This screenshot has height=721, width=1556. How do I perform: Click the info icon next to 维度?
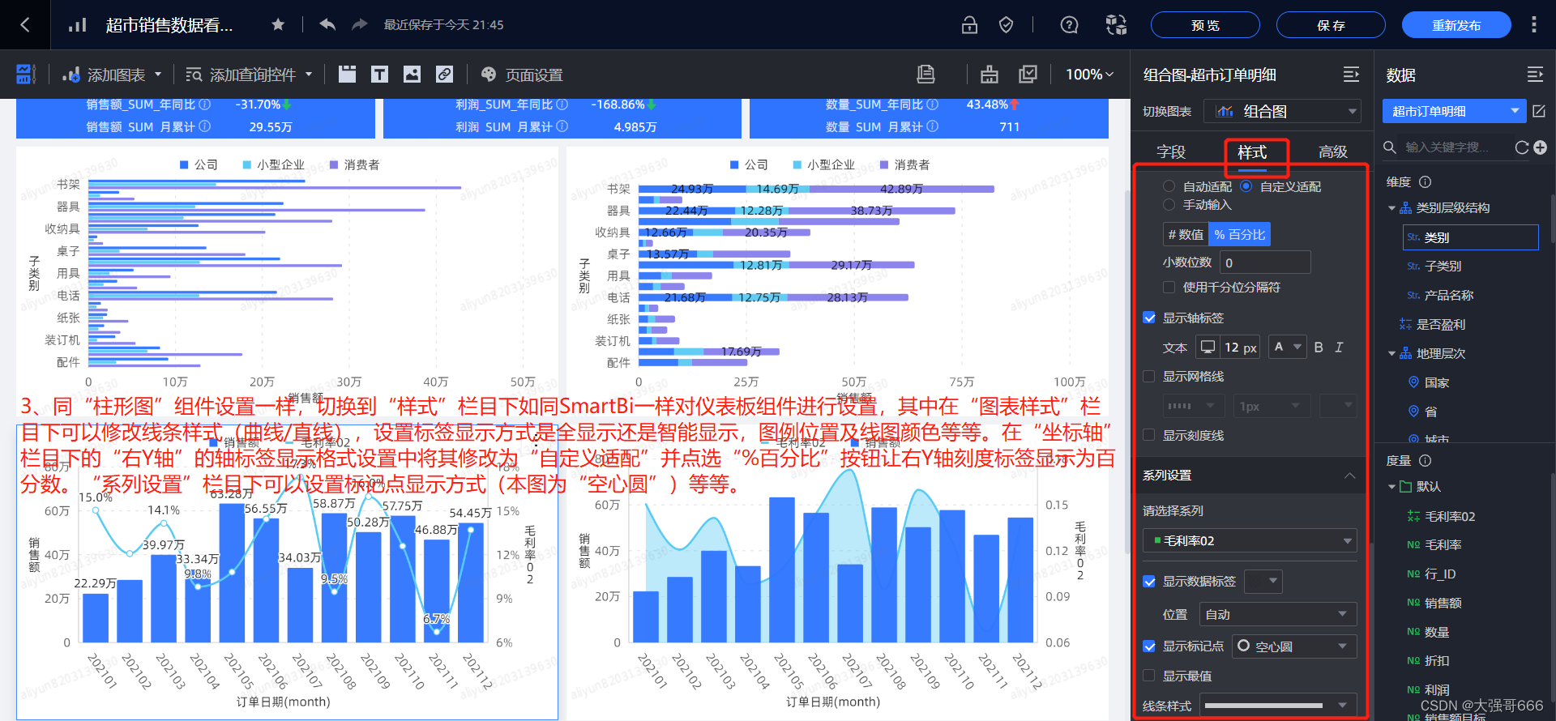click(1426, 182)
